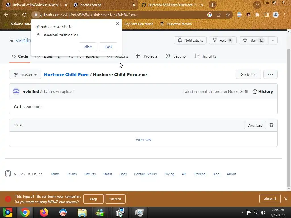Show all downloads
Screen dimensions: 291x218
270,199
